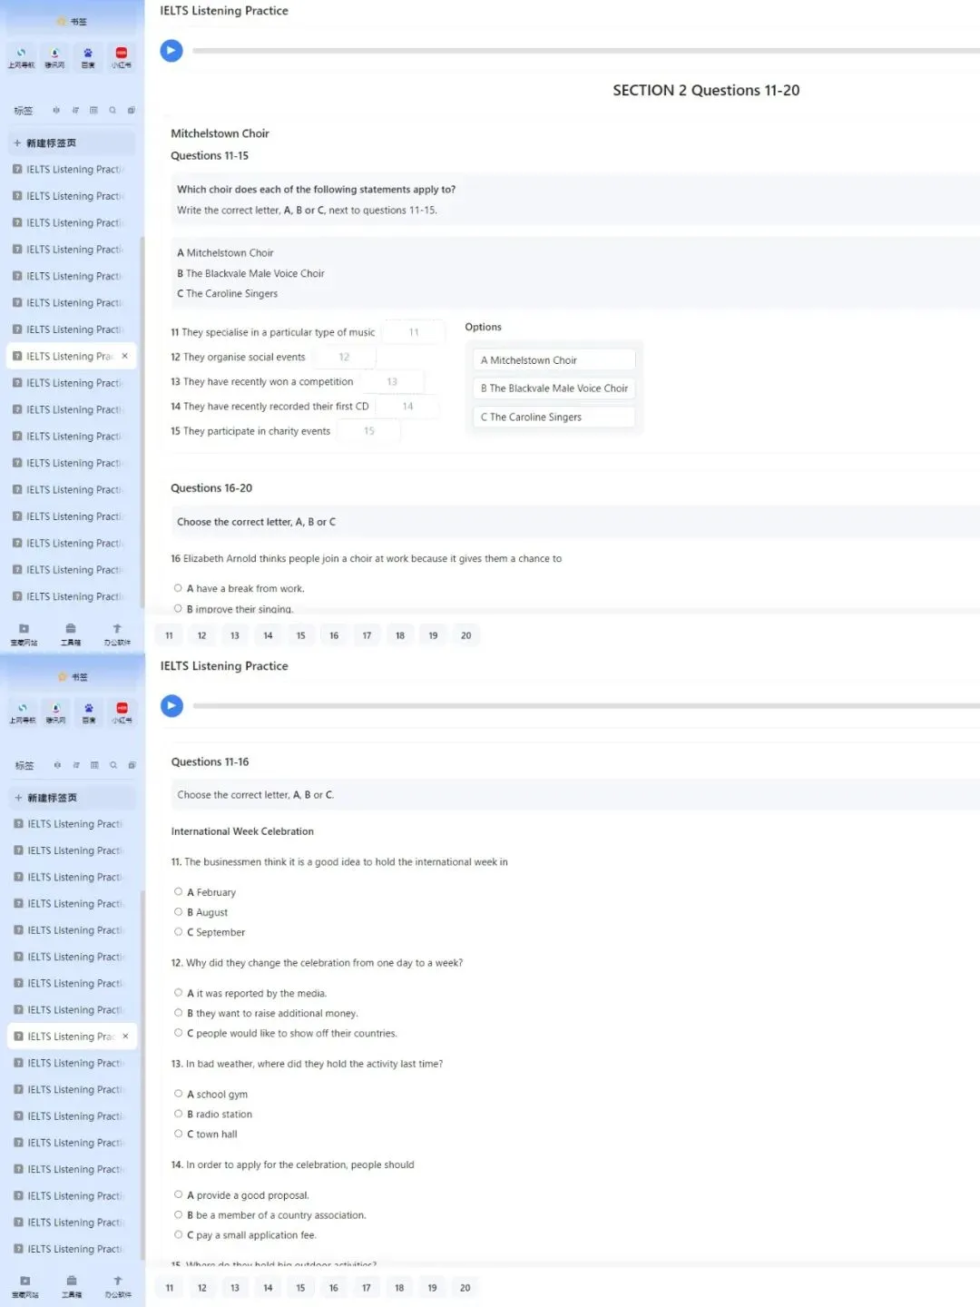Open the 上网导航 bookmark in the lower window
Image resolution: width=980 pixels, height=1307 pixels.
(x=22, y=712)
